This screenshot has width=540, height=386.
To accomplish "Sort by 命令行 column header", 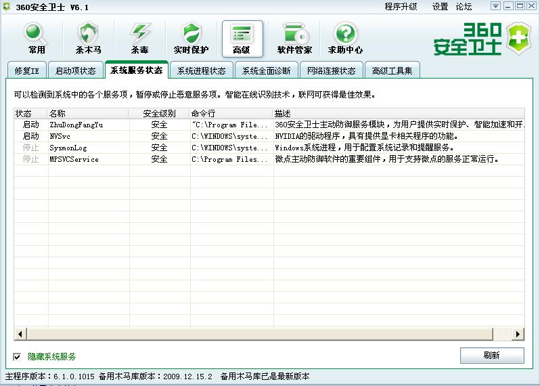I will pos(231,113).
